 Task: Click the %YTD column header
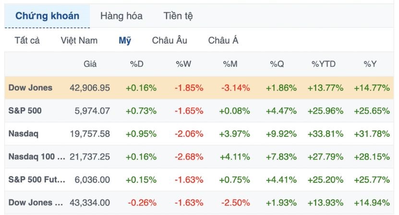click(x=324, y=64)
